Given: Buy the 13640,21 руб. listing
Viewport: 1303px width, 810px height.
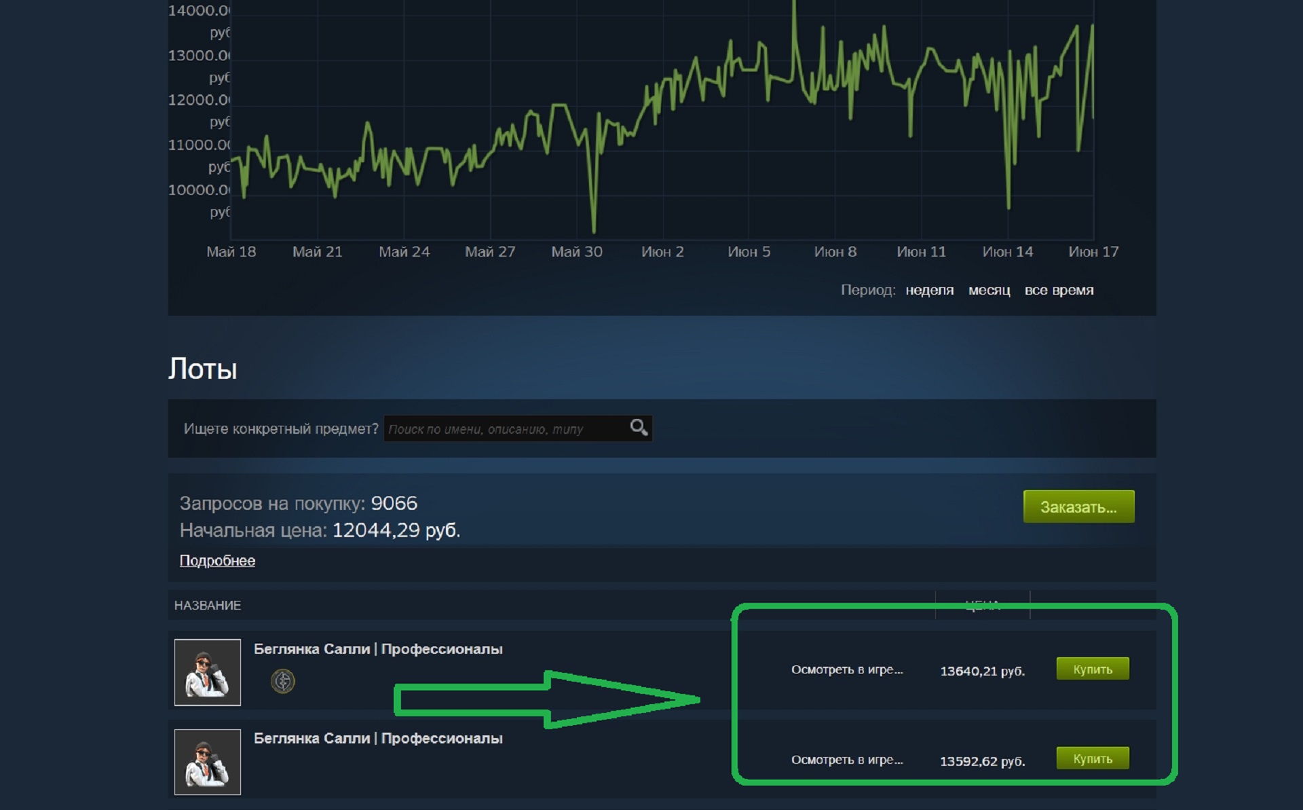Looking at the screenshot, I should pyautogui.click(x=1092, y=669).
